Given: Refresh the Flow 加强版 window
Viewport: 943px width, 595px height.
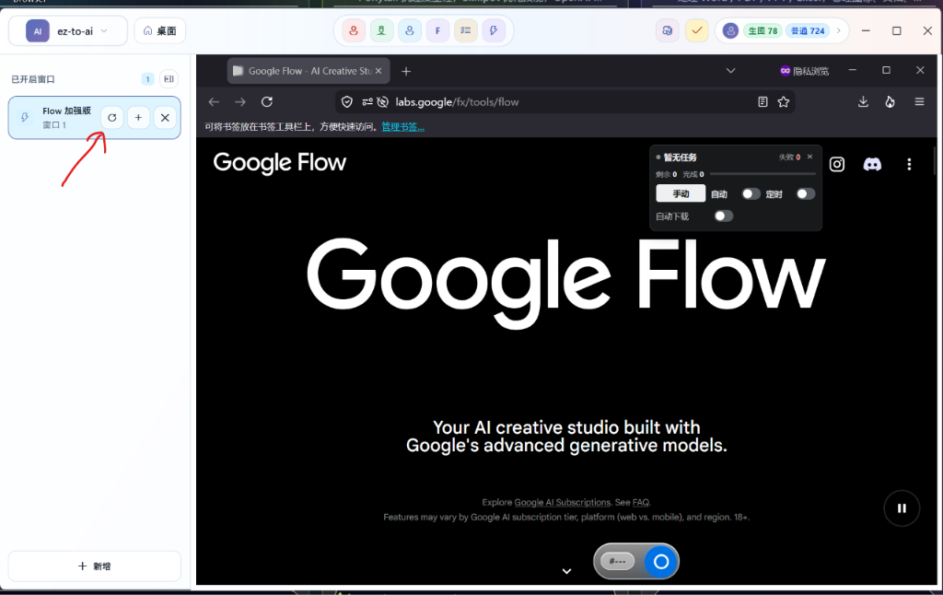Looking at the screenshot, I should 111,117.
